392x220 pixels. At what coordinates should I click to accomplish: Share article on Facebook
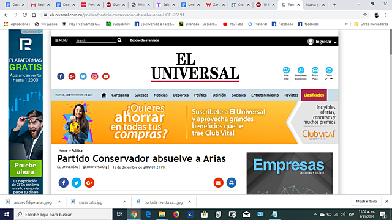[x=64, y=183]
